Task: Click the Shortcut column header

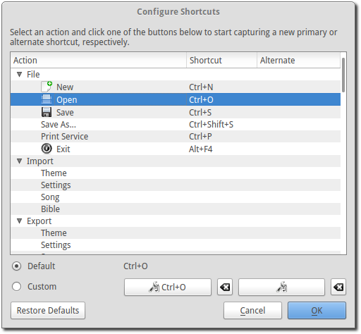Action: coord(221,61)
